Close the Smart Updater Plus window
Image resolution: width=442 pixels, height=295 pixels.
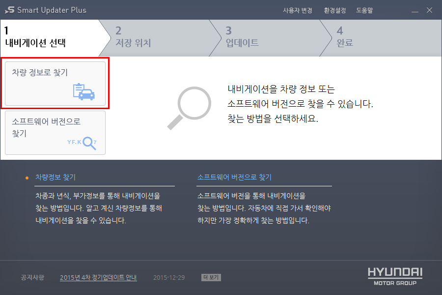[x=429, y=10]
